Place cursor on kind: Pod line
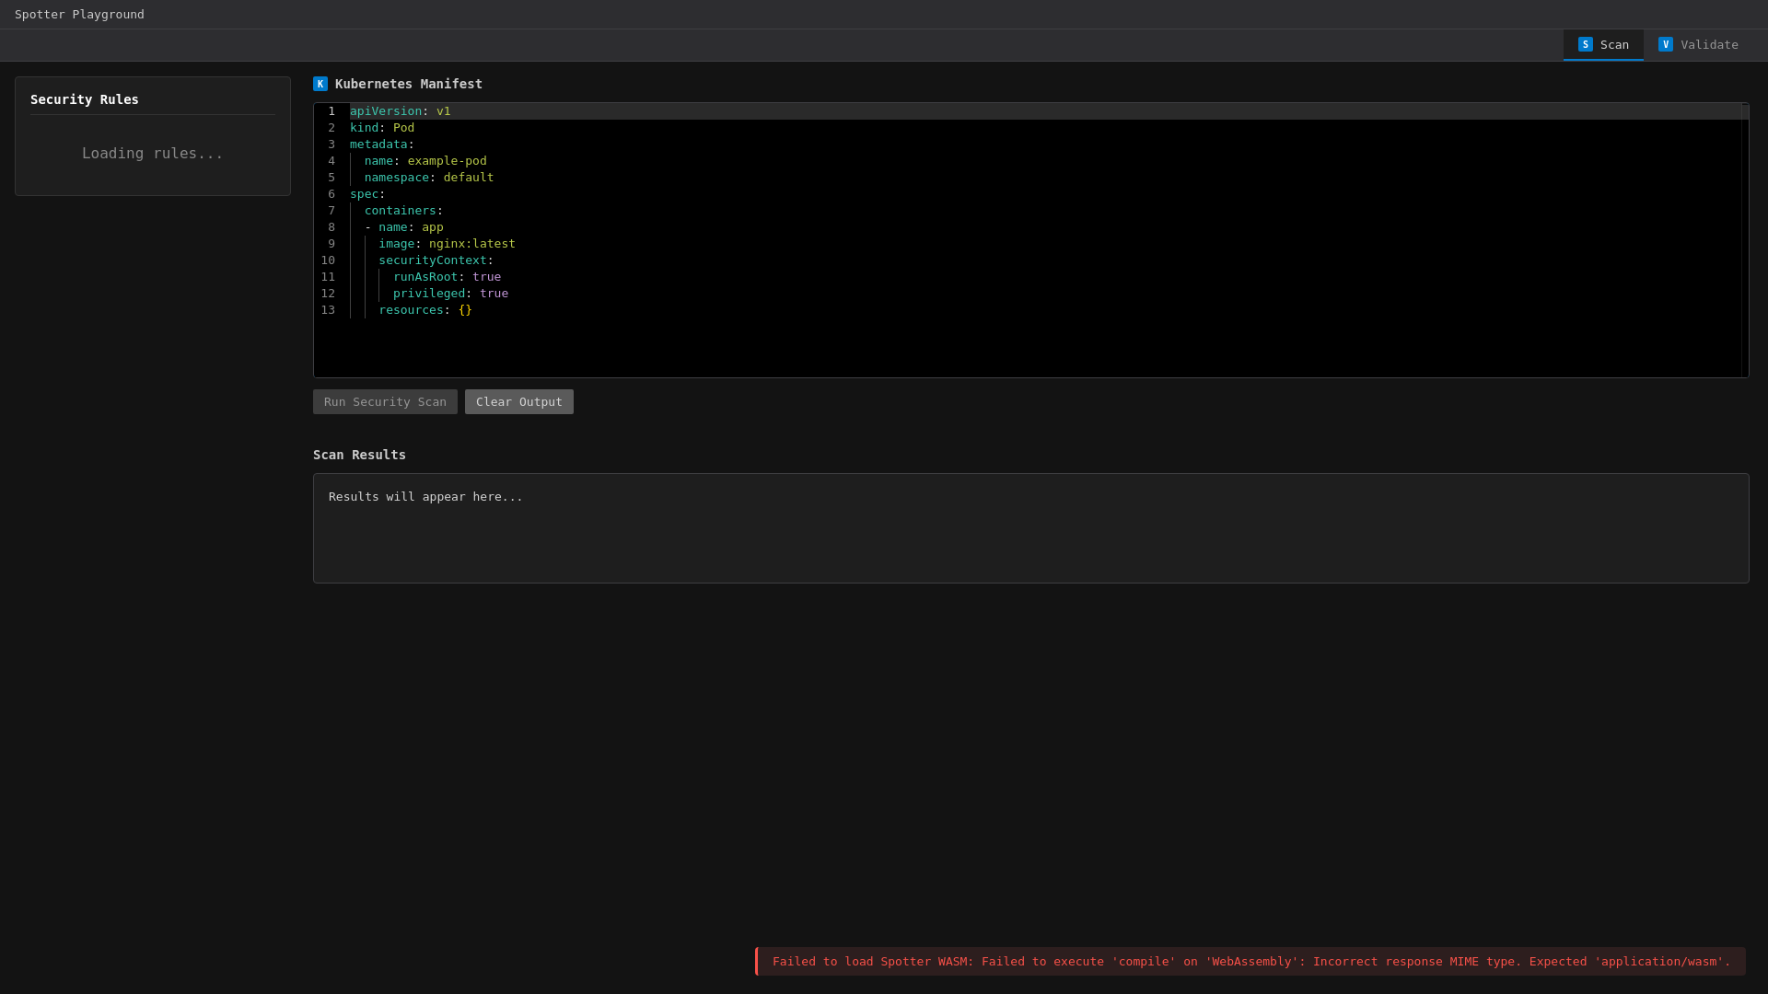1768x994 pixels. point(382,128)
